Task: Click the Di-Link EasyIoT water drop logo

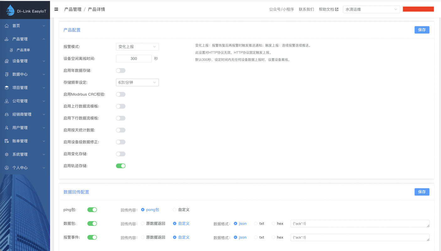Action: (x=11, y=10)
